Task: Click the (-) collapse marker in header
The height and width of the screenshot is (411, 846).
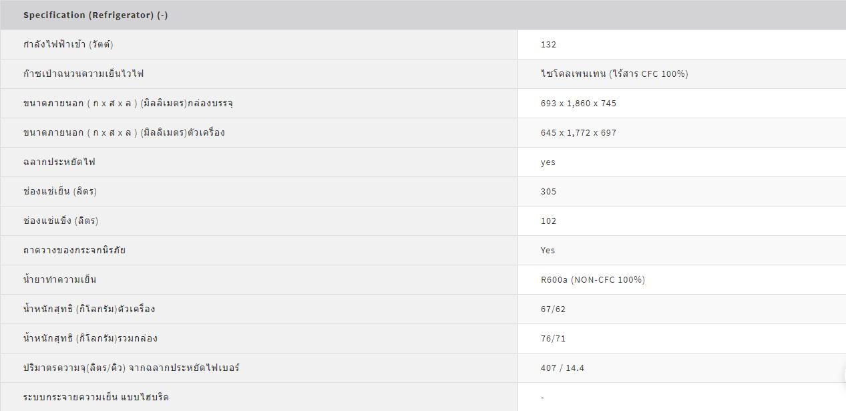Action: pos(162,15)
